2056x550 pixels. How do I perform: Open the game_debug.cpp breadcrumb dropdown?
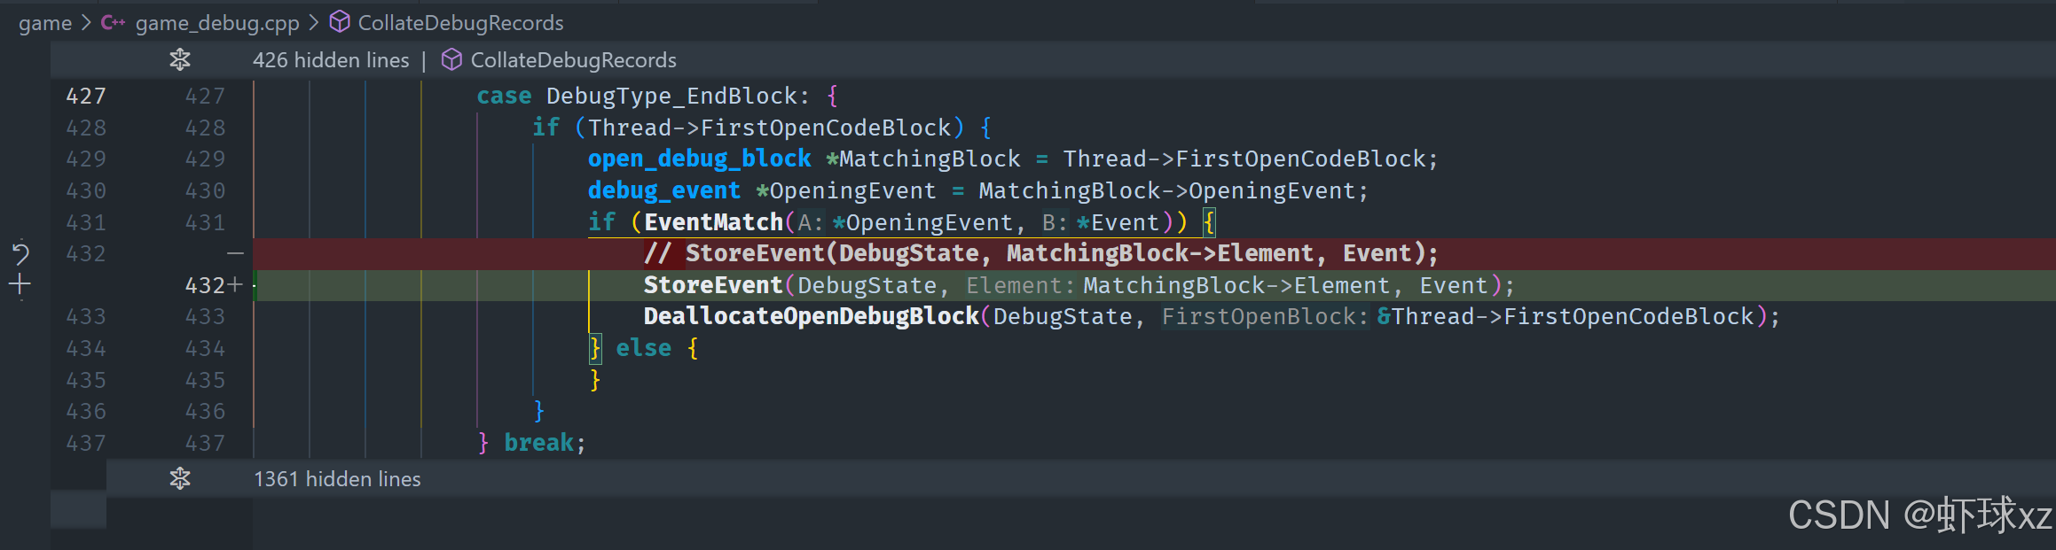216,22
